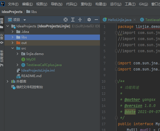
Task: Click the package keyword on line 1
Action: (125, 27)
